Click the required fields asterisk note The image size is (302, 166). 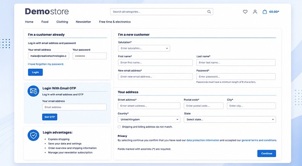pyautogui.click(x=144, y=149)
